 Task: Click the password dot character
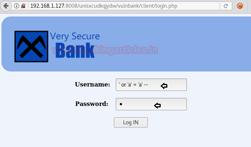tap(121, 104)
